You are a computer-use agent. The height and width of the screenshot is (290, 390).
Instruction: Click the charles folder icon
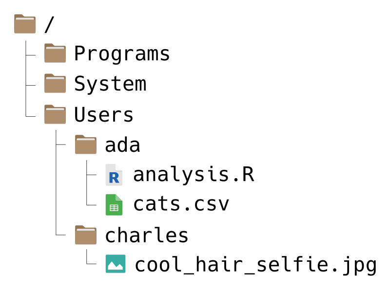tap(86, 236)
